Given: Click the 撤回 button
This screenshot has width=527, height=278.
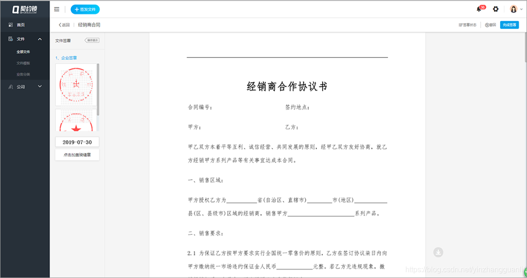Looking at the screenshot, I should (x=490, y=25).
